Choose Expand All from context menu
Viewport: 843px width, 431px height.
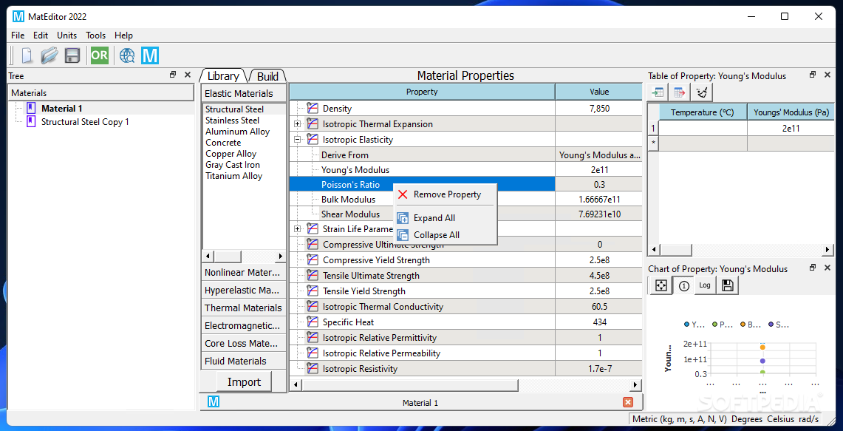[445, 218]
